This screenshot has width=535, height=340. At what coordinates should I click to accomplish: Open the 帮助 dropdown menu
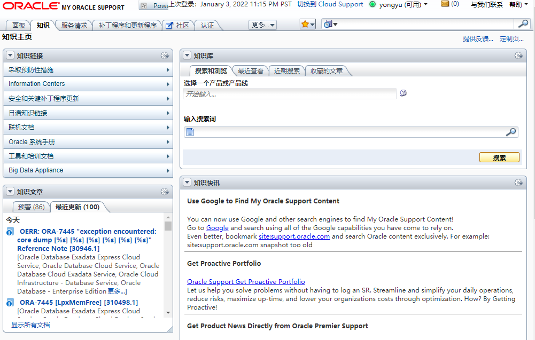point(518,5)
